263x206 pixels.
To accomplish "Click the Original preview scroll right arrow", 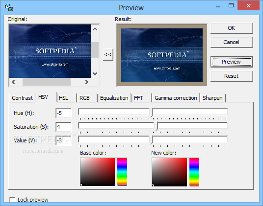I will (x=87, y=82).
